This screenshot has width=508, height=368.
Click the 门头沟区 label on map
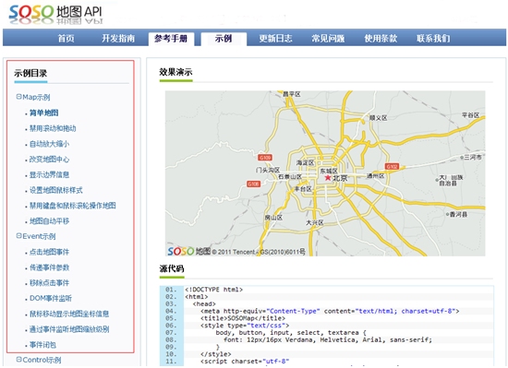(x=268, y=170)
